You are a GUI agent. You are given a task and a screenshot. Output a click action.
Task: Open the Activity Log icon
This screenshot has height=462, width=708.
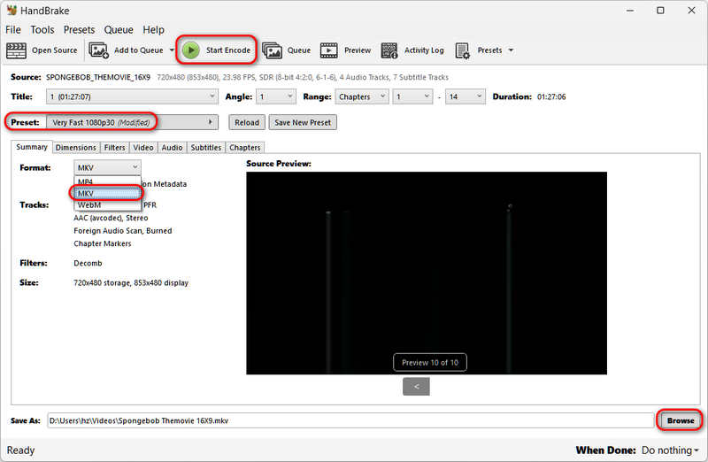click(x=389, y=50)
